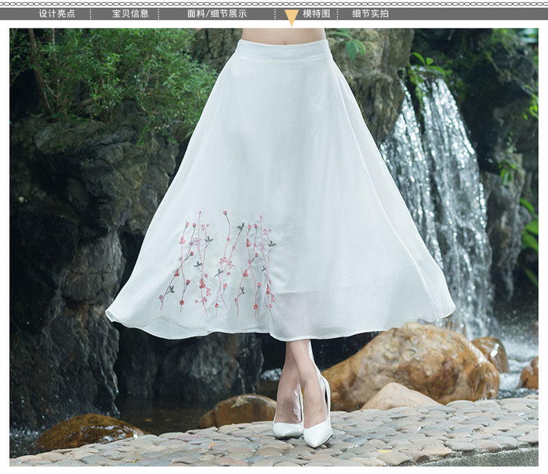Image resolution: width=548 pixels, height=474 pixels.
Task: Click empty gray navigation bar area at right
Action: click(472, 13)
